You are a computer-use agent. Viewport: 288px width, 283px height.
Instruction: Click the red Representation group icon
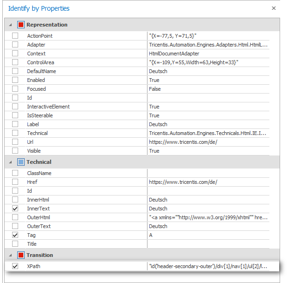pyautogui.click(x=20, y=25)
